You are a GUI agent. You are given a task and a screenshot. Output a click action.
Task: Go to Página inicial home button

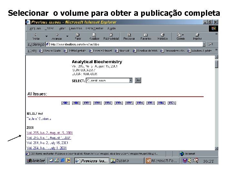111,36
